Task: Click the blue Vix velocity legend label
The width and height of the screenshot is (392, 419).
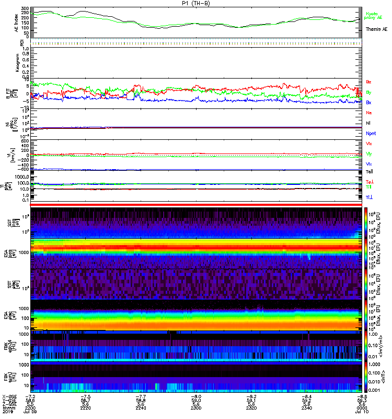Action: 369,164
